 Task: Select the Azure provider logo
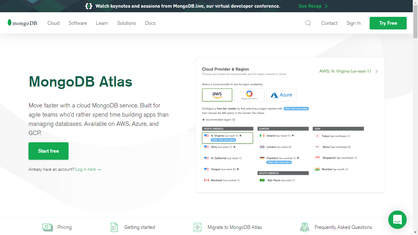pyautogui.click(x=281, y=95)
